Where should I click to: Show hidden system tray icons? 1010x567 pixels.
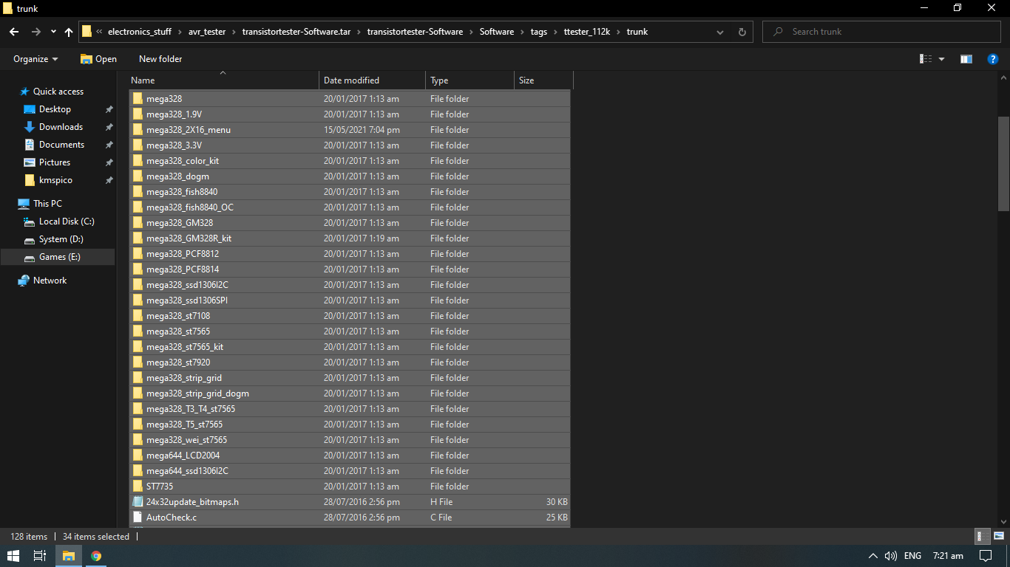point(872,556)
